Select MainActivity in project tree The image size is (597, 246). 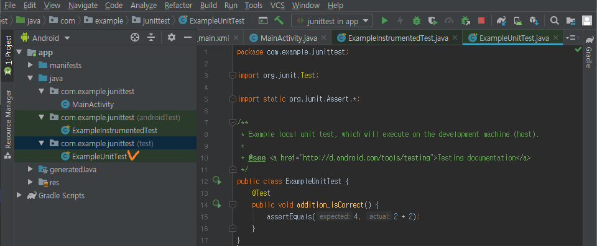pyautogui.click(x=93, y=104)
